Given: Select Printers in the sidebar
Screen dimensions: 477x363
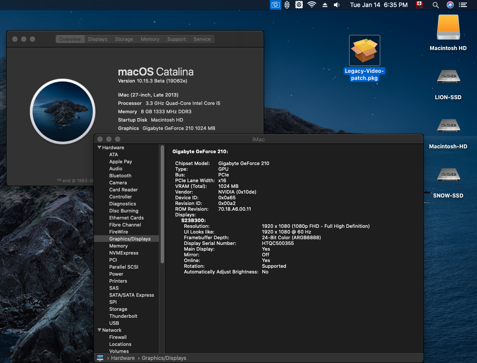Looking at the screenshot, I should [118, 281].
